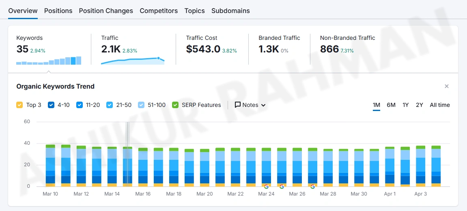
Task: Open the Keywords metric card
Action: tap(49, 49)
